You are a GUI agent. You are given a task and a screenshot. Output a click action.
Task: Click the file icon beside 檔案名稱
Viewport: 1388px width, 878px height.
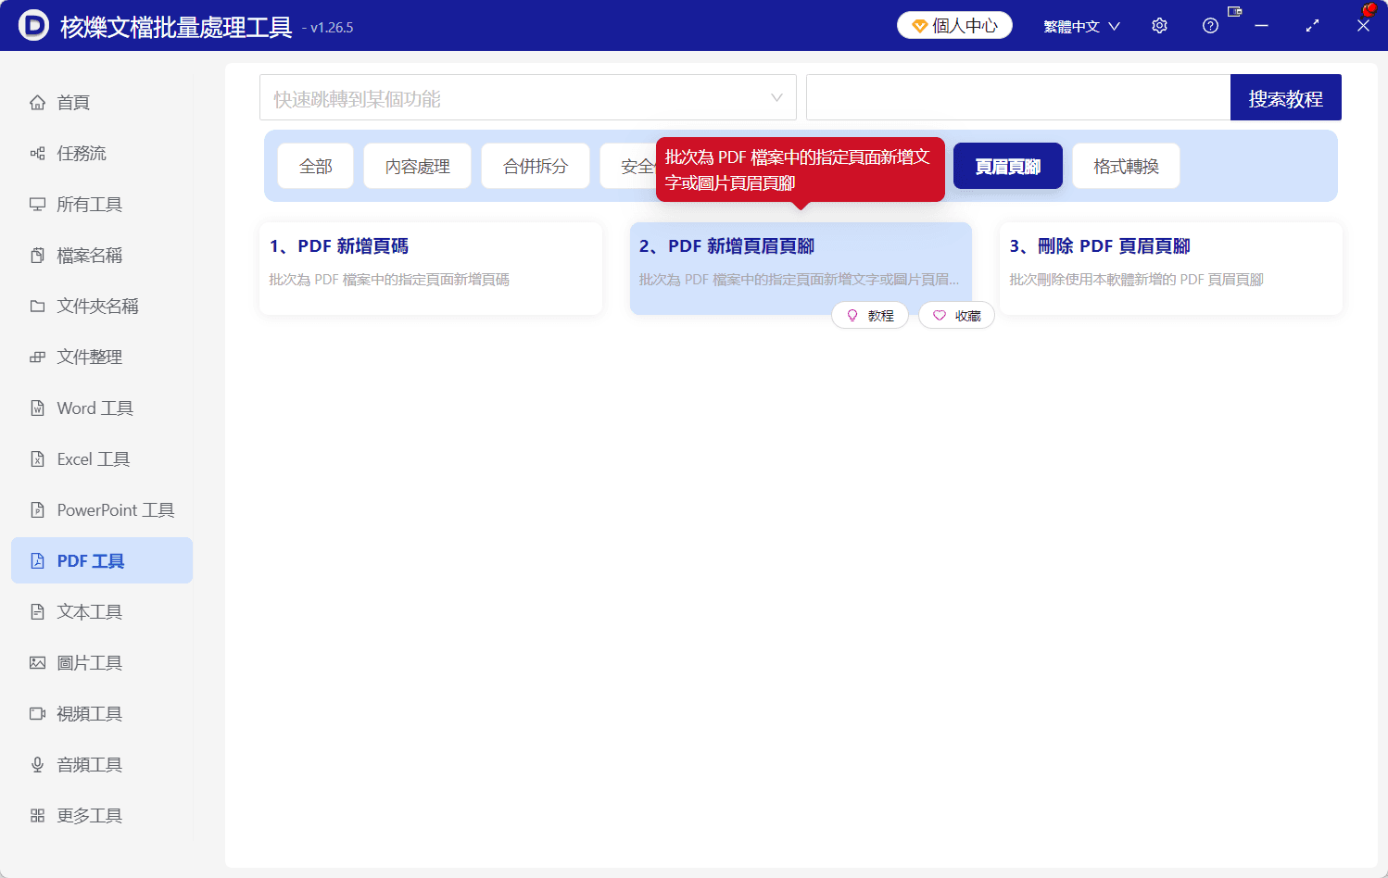pos(37,256)
